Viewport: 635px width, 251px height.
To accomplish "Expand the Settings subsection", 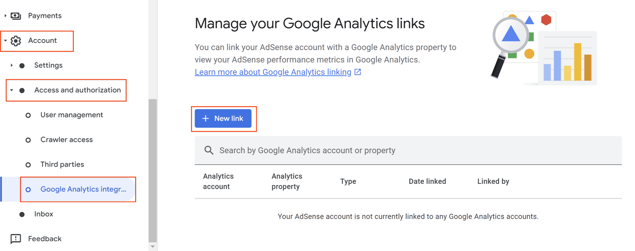I will 12,65.
